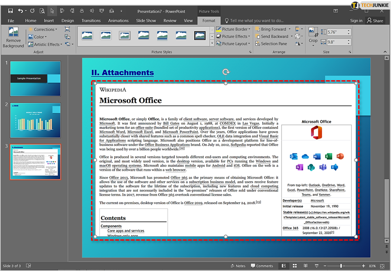The image size is (392, 271).
Task: Open Selection Pane
Action: tap(271, 44)
